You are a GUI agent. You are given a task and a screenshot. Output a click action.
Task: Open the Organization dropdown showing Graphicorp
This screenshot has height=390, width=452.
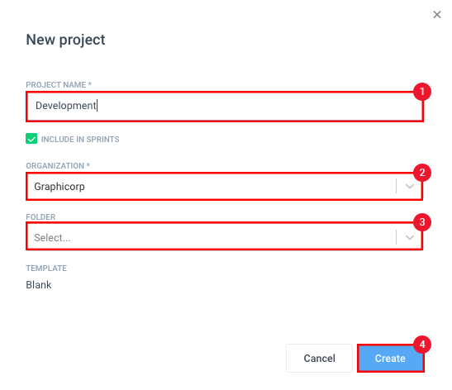coord(224,187)
